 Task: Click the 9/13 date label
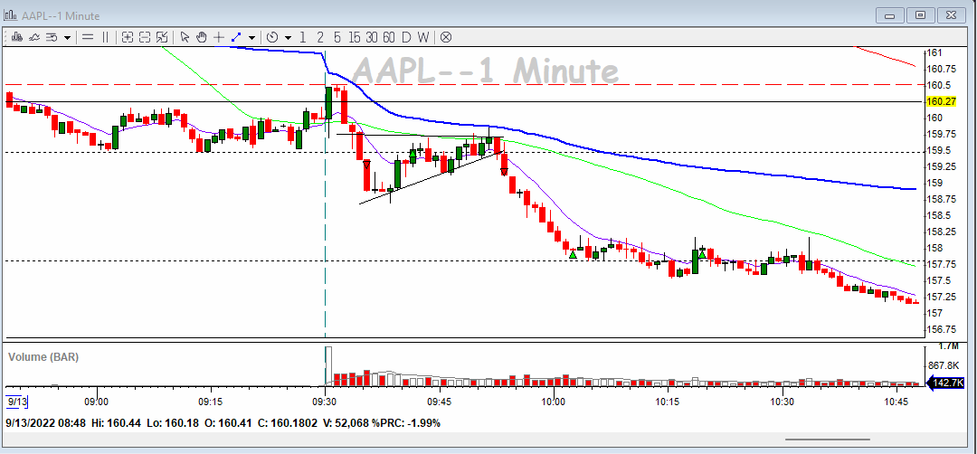click(x=17, y=402)
